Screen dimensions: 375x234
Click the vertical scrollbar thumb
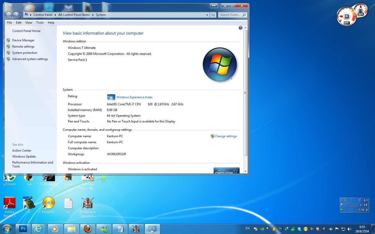(245, 93)
